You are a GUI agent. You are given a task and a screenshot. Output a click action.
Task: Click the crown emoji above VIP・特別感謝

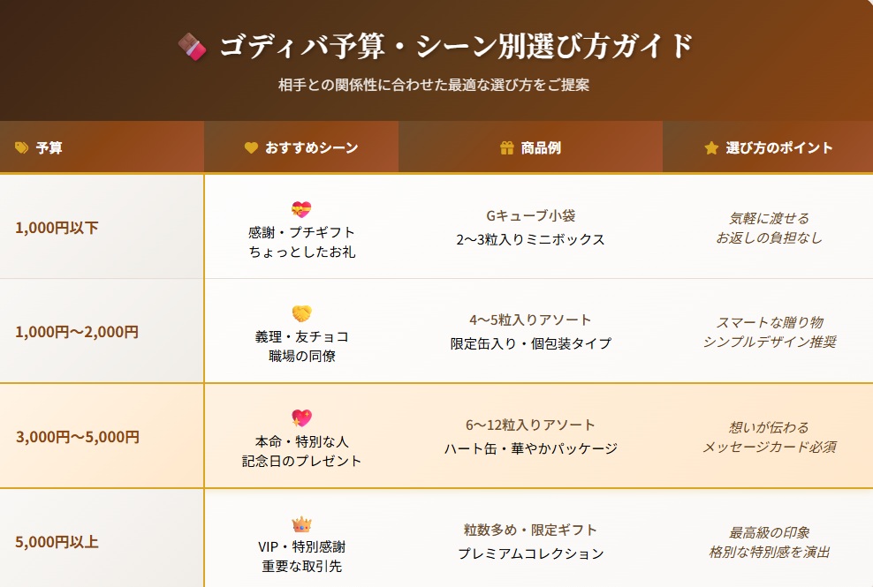(301, 524)
